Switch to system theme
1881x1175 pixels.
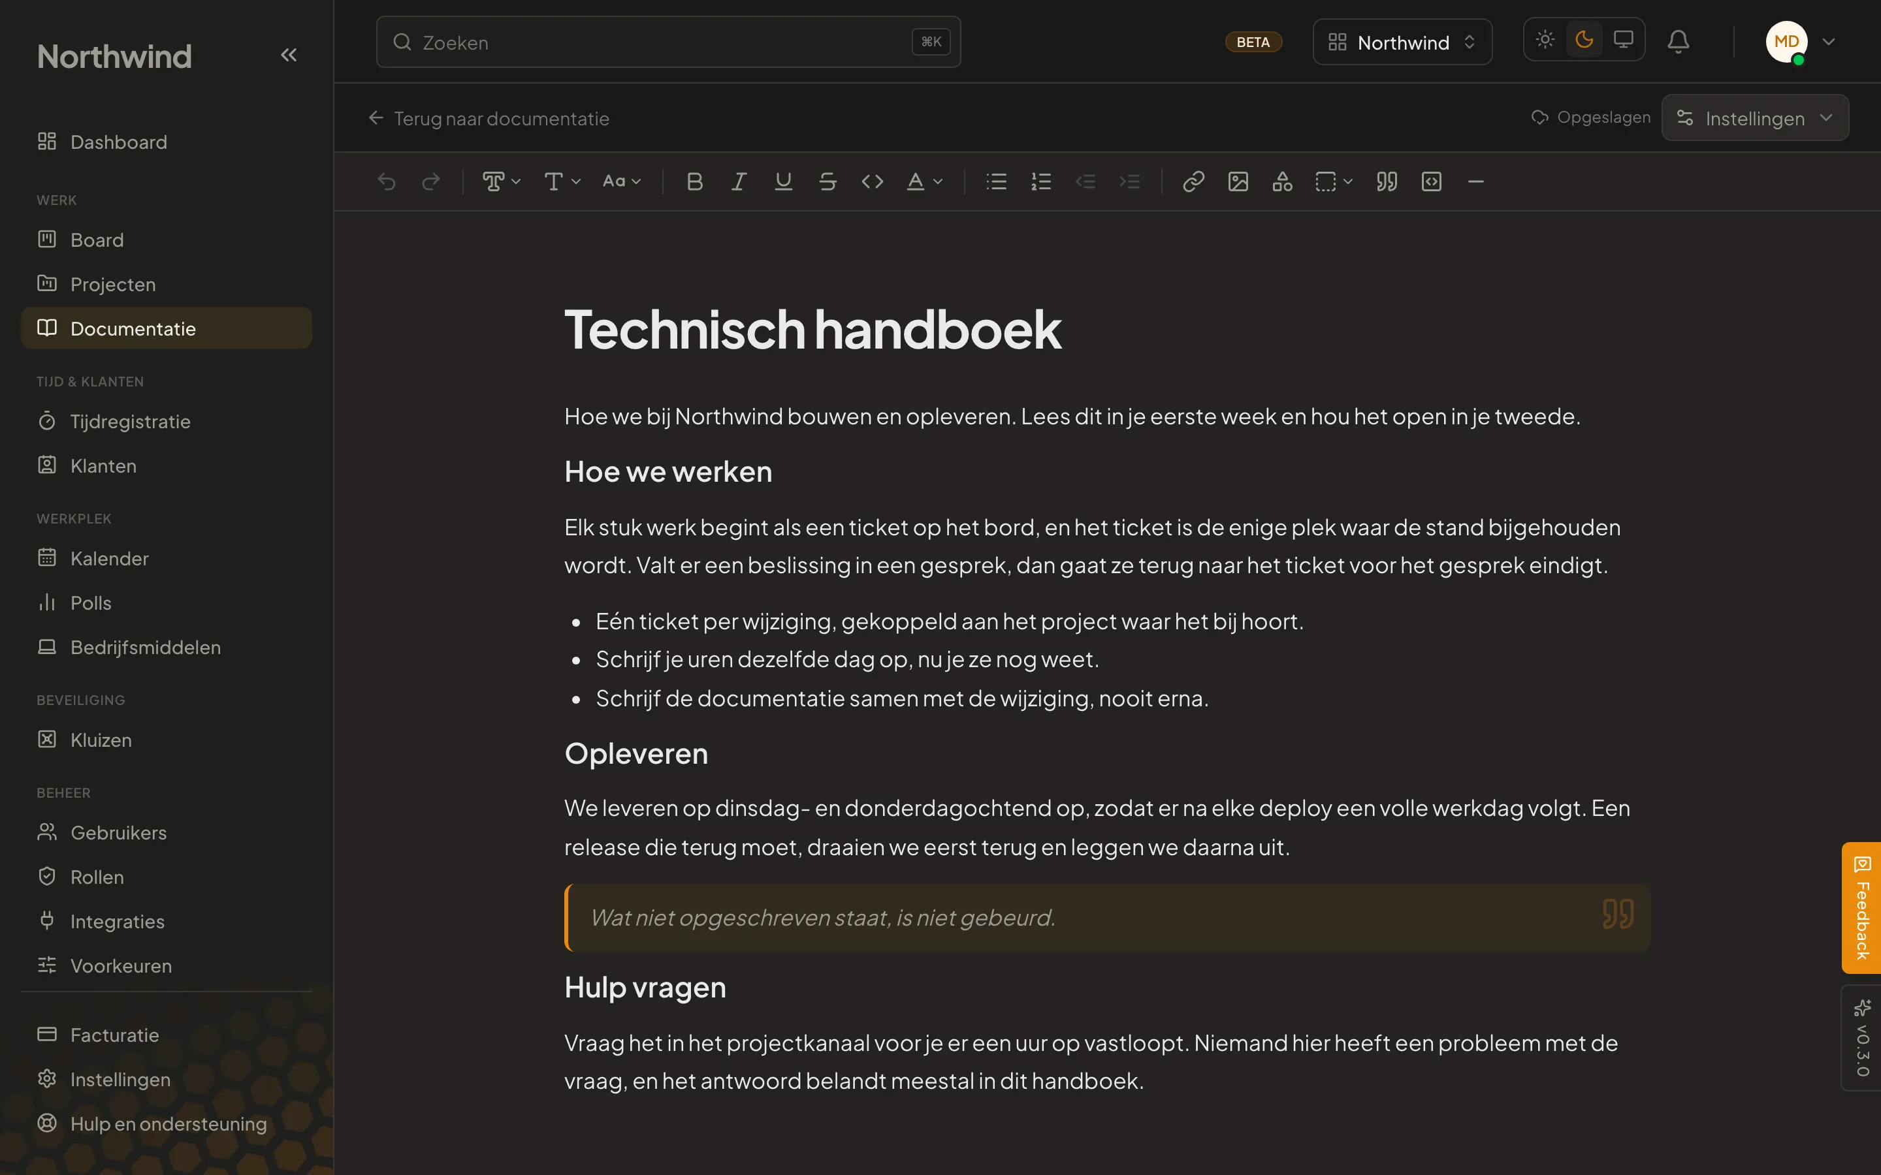pos(1623,40)
